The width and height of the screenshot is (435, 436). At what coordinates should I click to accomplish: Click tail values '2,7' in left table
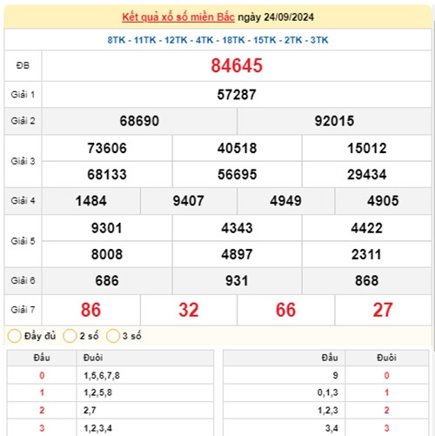coord(90,411)
